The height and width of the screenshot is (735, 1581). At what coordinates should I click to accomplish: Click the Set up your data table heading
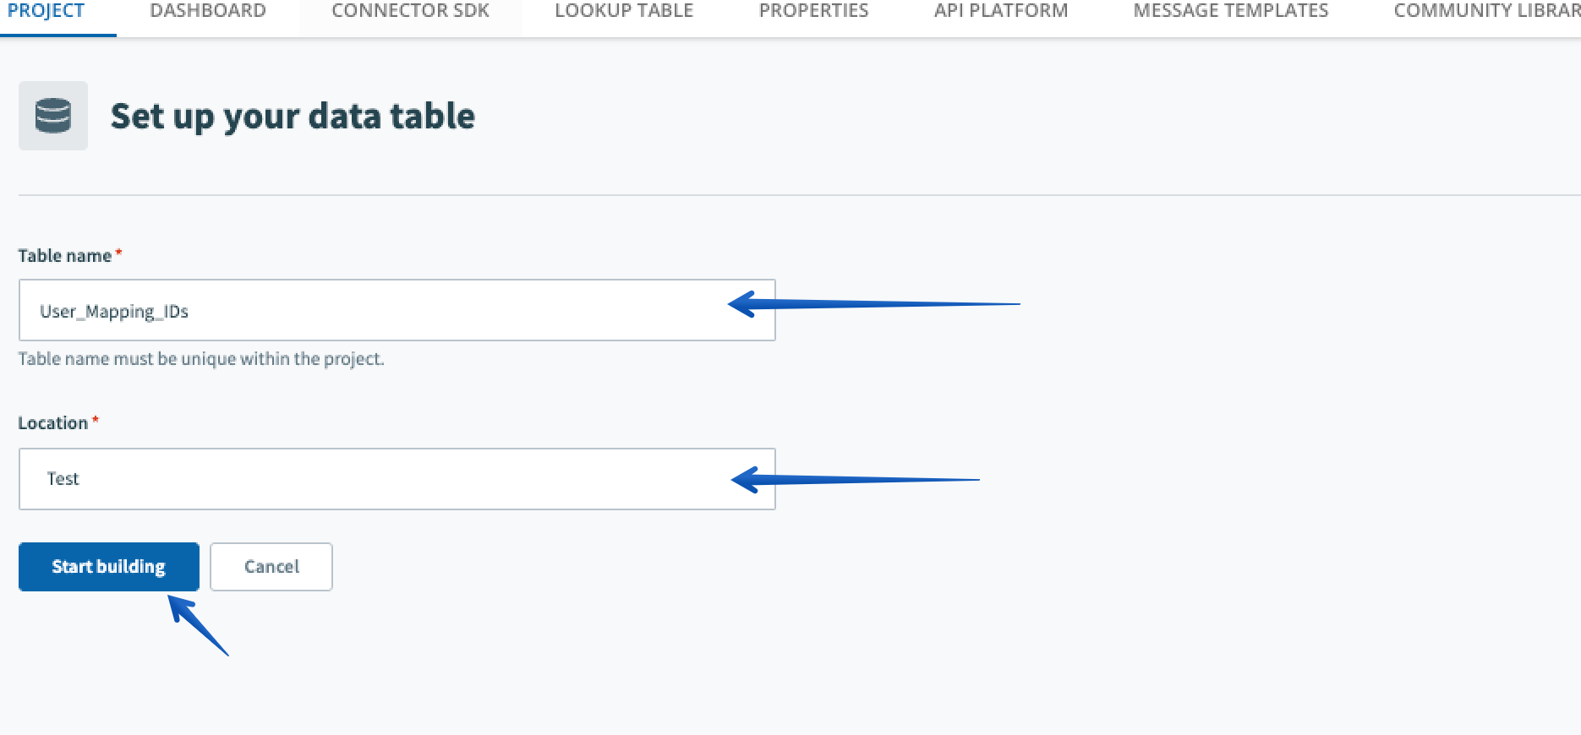pyautogui.click(x=293, y=116)
